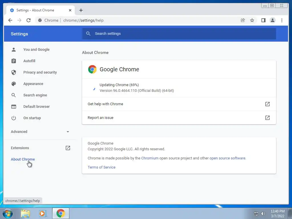Click the magnifier icon in Search settings
This screenshot has height=219, width=292.
88,34
